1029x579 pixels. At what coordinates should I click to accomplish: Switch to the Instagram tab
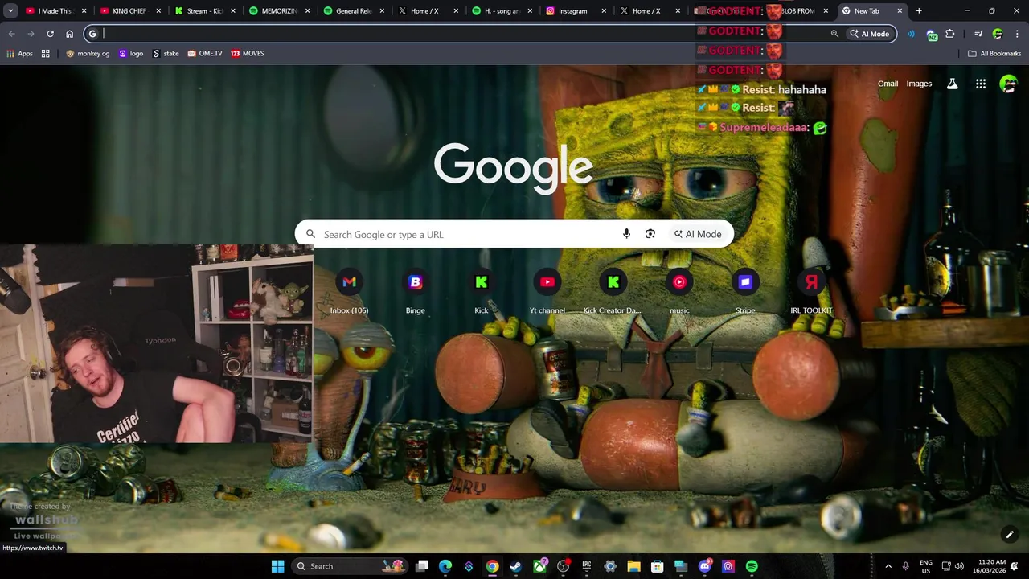(x=577, y=11)
